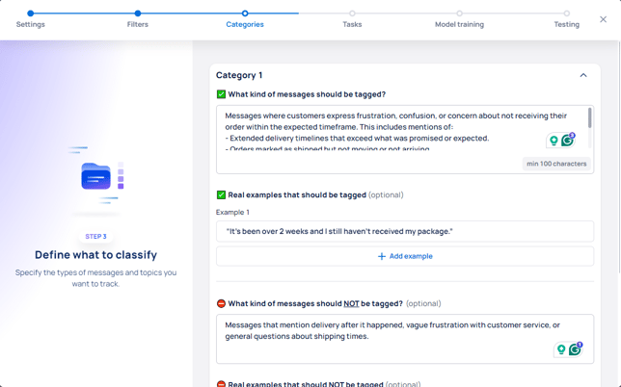Click the Settings step circle marker

coord(31,13)
